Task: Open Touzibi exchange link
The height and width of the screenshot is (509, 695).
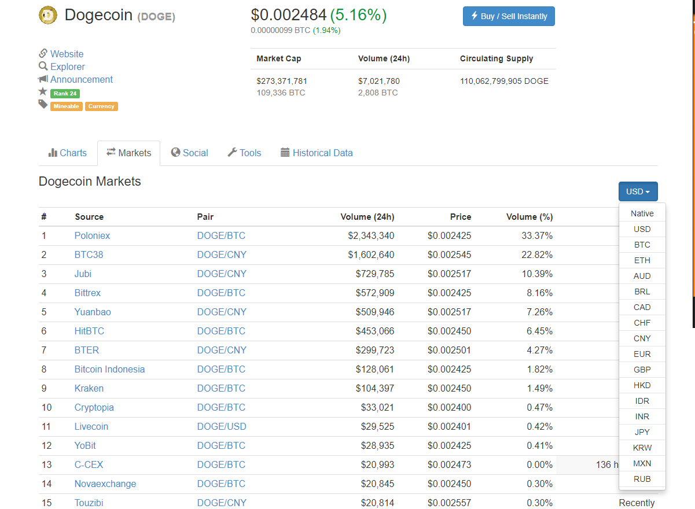Action: tap(90, 503)
